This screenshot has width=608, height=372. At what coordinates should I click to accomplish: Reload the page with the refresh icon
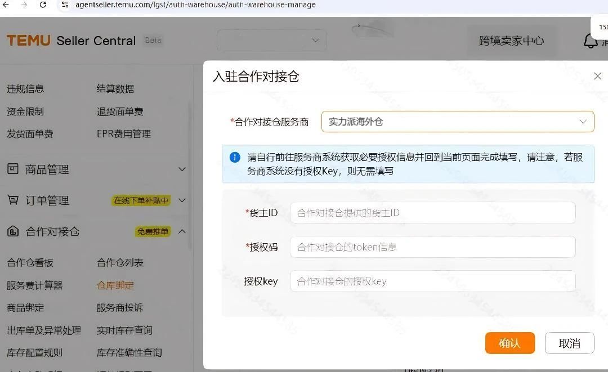43,5
